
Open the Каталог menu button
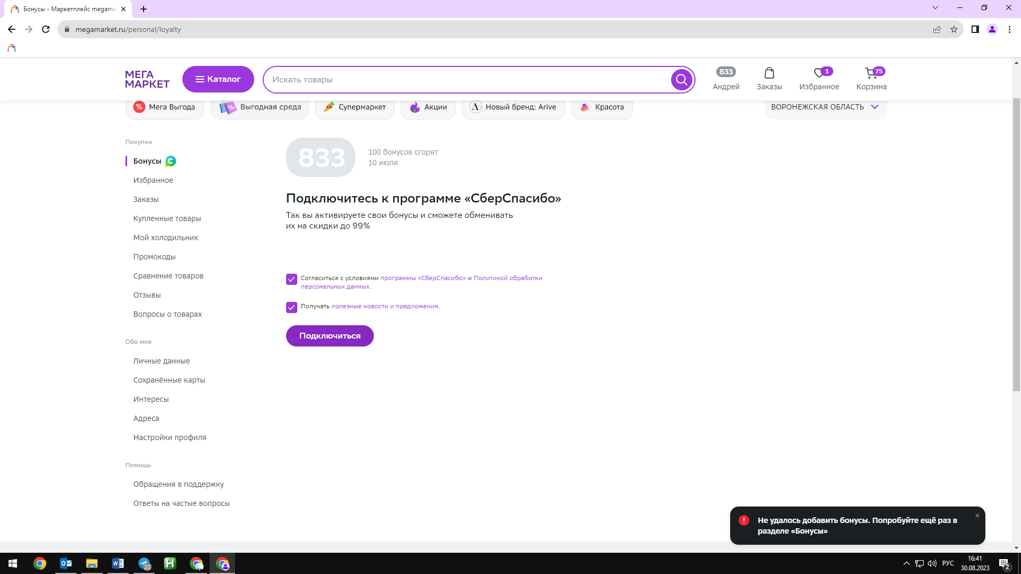(x=218, y=79)
